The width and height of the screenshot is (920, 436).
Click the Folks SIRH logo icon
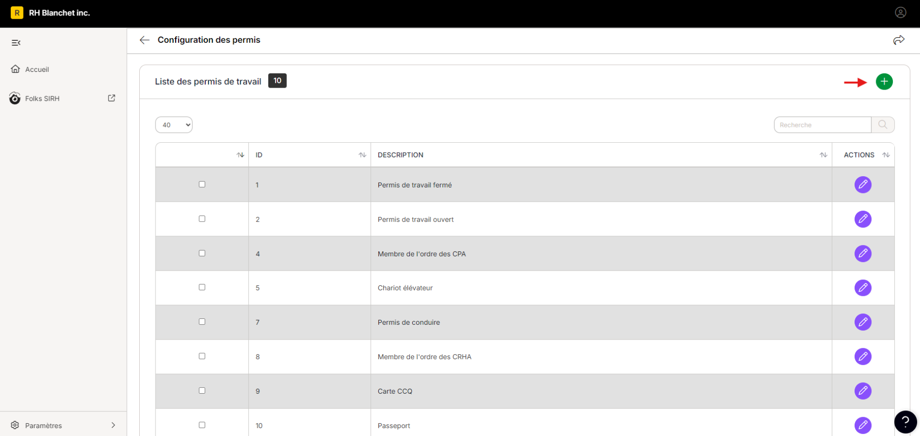click(15, 98)
